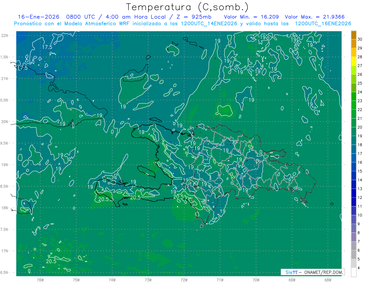
Task: Select the yellow swatch between 27 and 28
Action: (x=354, y=61)
